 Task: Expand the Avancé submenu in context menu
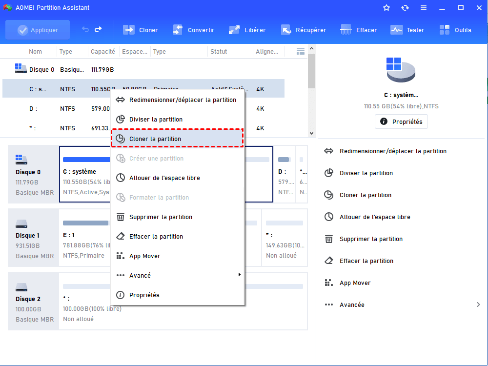[x=178, y=275]
